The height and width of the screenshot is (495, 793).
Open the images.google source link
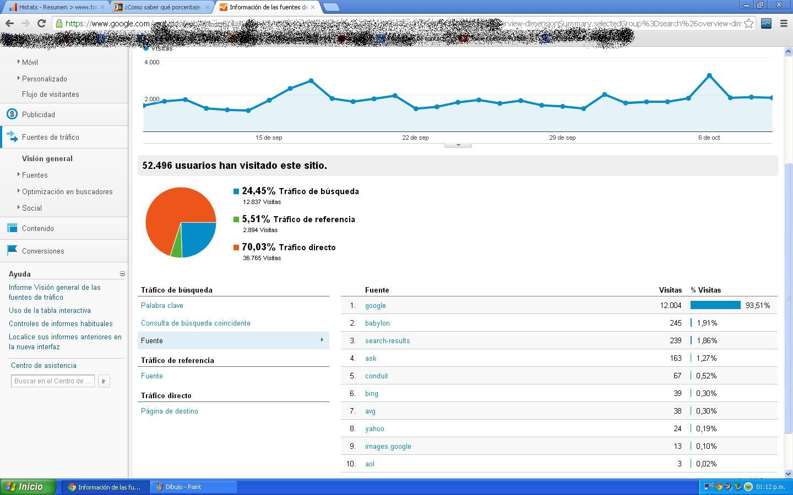(388, 446)
